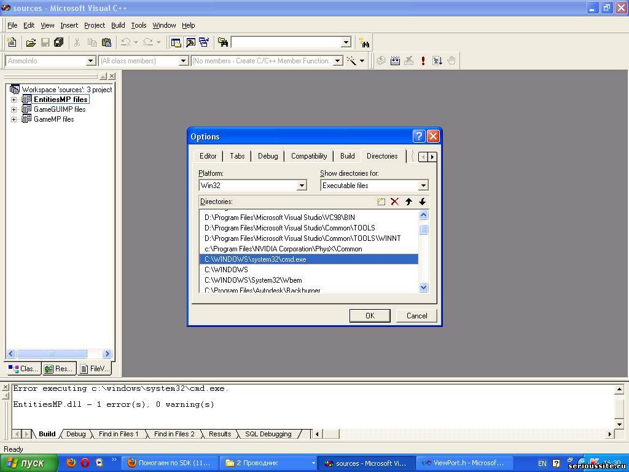Open the AmmoInfo class dropdown
This screenshot has height=472, width=629.
click(91, 61)
